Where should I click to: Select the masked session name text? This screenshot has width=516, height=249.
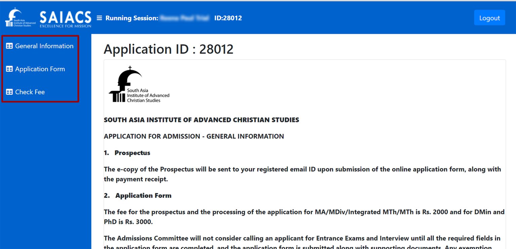[184, 18]
